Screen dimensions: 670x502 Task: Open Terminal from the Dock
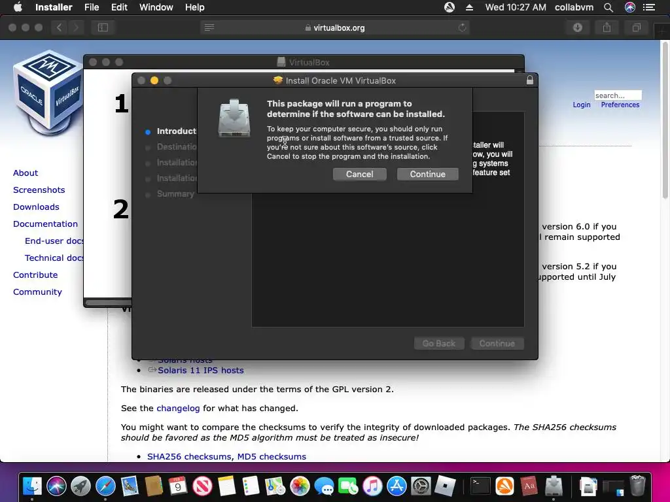pos(480,486)
